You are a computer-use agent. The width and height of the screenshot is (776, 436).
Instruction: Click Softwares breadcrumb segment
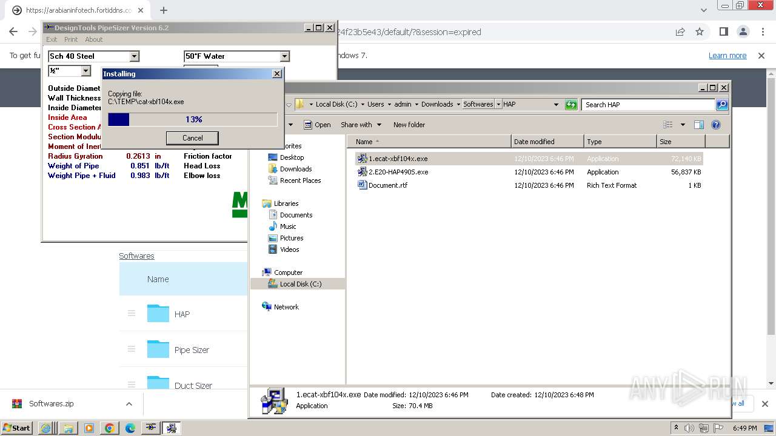coord(478,104)
